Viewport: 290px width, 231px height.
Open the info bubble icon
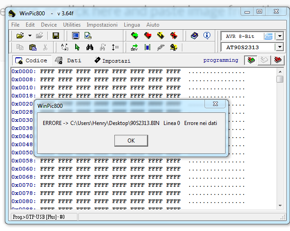pos(207,36)
